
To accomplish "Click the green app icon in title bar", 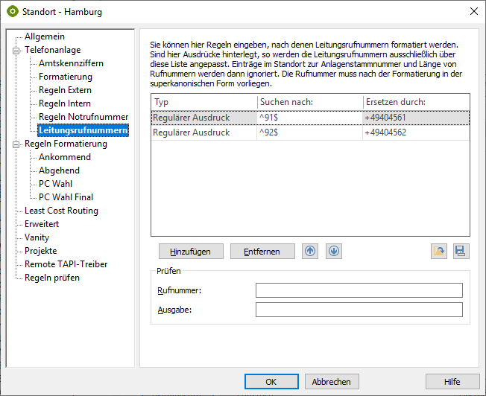I will [13, 12].
